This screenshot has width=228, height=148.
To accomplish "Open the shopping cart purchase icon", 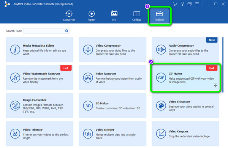I will click(175, 4).
